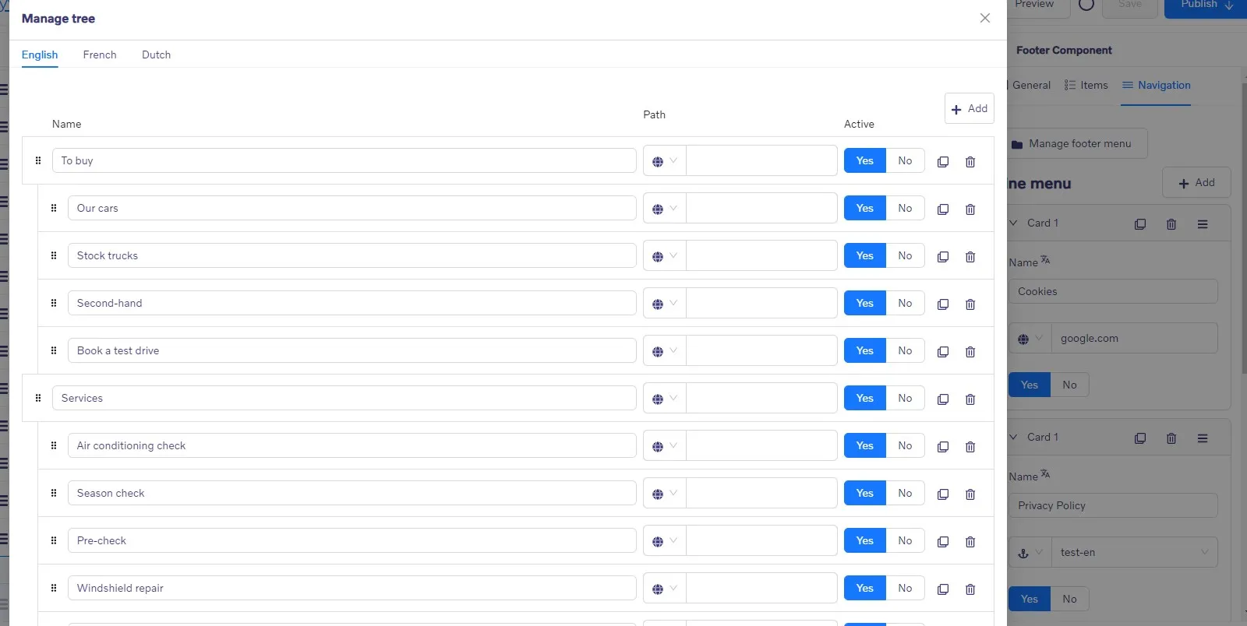Delete the To buy row
The width and height of the screenshot is (1247, 626).
pyautogui.click(x=970, y=162)
